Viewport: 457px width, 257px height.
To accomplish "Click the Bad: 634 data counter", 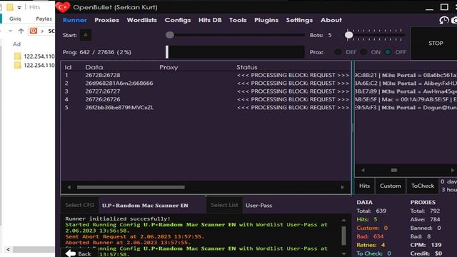I will [x=370, y=236].
